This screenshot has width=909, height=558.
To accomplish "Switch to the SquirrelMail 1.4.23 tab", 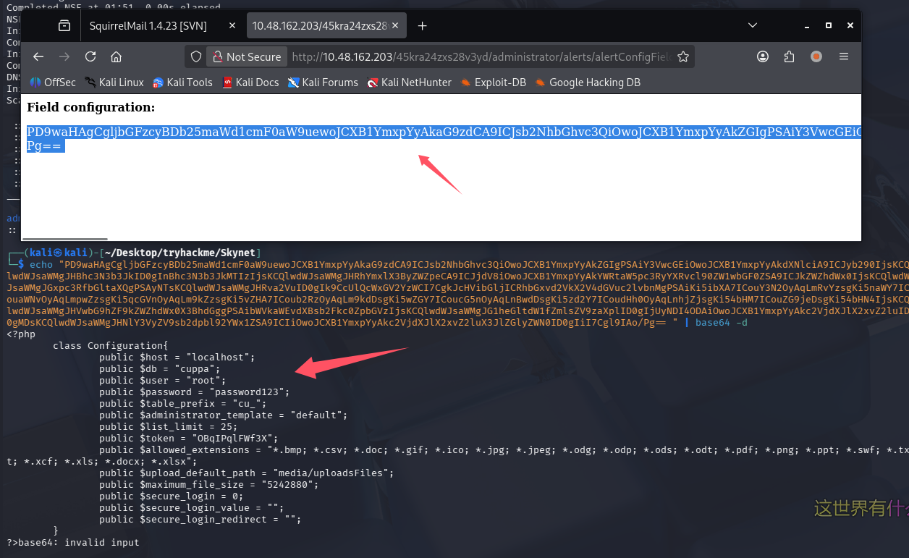I will [x=148, y=25].
